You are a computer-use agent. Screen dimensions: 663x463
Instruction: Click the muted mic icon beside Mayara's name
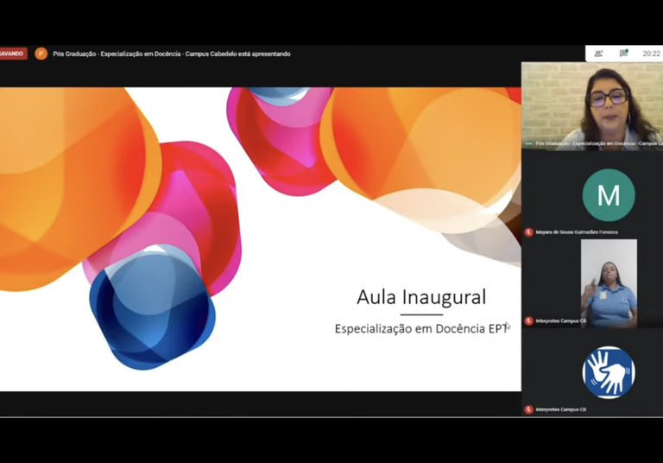coord(529,232)
